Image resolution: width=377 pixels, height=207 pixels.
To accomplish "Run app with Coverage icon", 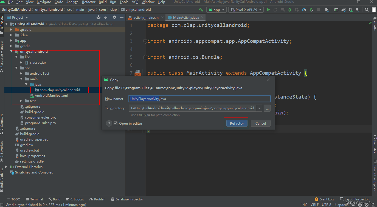I will [297, 10].
